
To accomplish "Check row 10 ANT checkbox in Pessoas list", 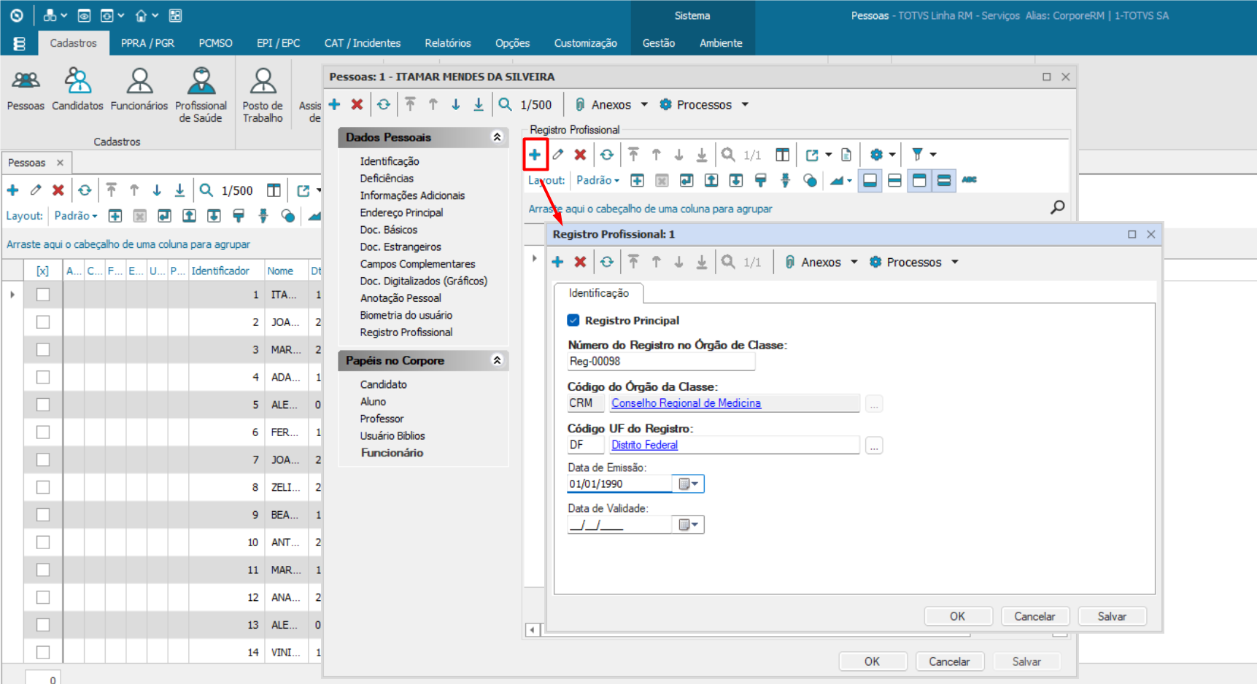I will pyautogui.click(x=43, y=543).
